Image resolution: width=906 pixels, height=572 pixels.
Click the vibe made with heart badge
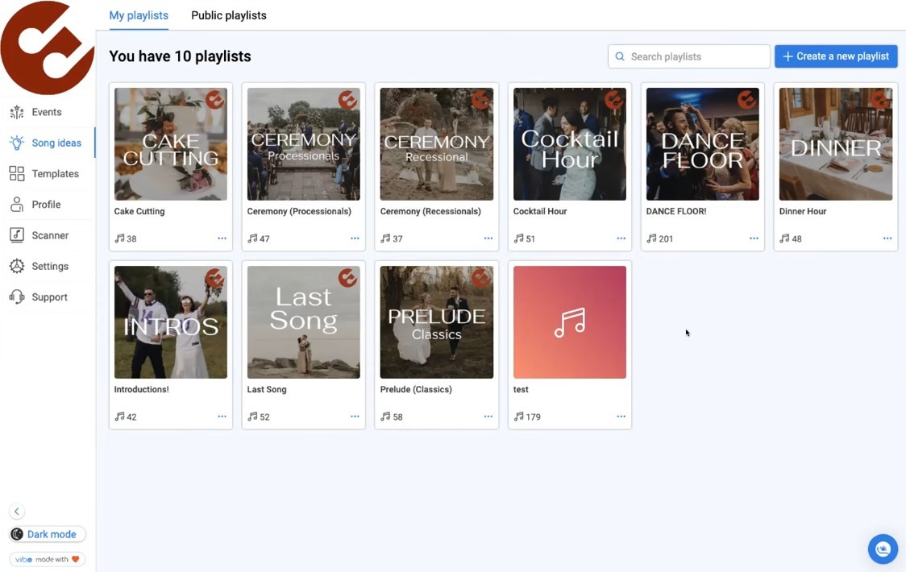[x=47, y=558]
